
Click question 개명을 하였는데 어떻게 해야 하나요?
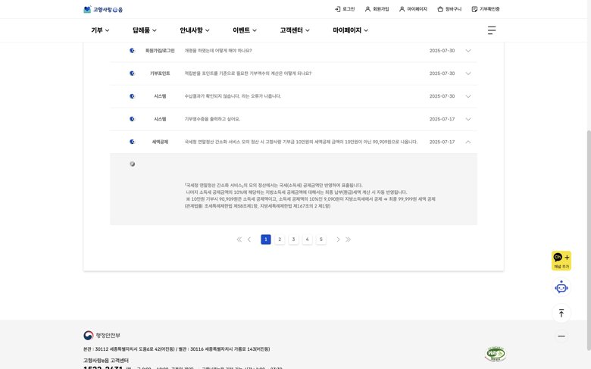218,51
